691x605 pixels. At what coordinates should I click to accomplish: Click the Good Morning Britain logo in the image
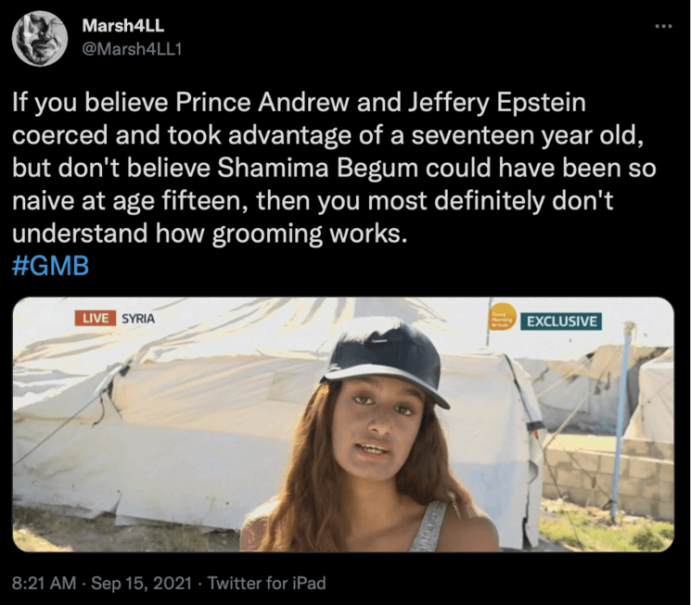503,318
